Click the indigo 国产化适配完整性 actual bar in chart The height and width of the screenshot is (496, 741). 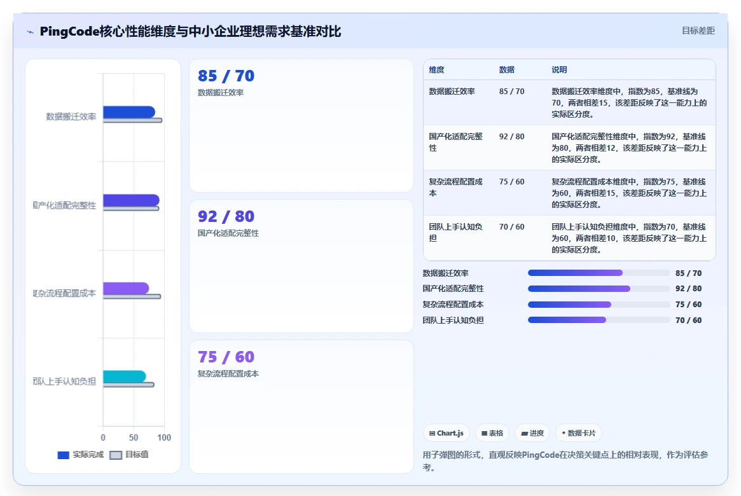click(132, 200)
